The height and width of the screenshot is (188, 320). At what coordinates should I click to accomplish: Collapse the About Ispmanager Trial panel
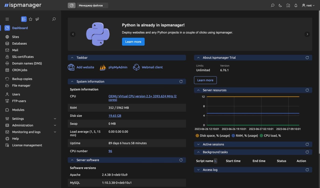pyautogui.click(x=198, y=58)
